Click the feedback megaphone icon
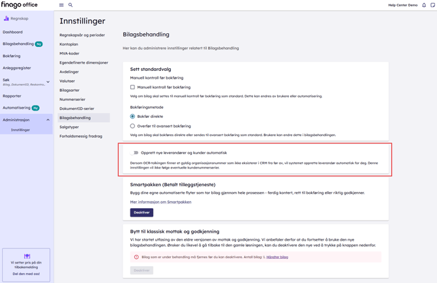This screenshot has width=437, height=283. point(27,256)
